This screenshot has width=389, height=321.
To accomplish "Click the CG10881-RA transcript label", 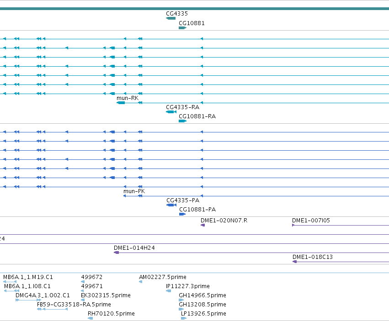I will 197,116.
